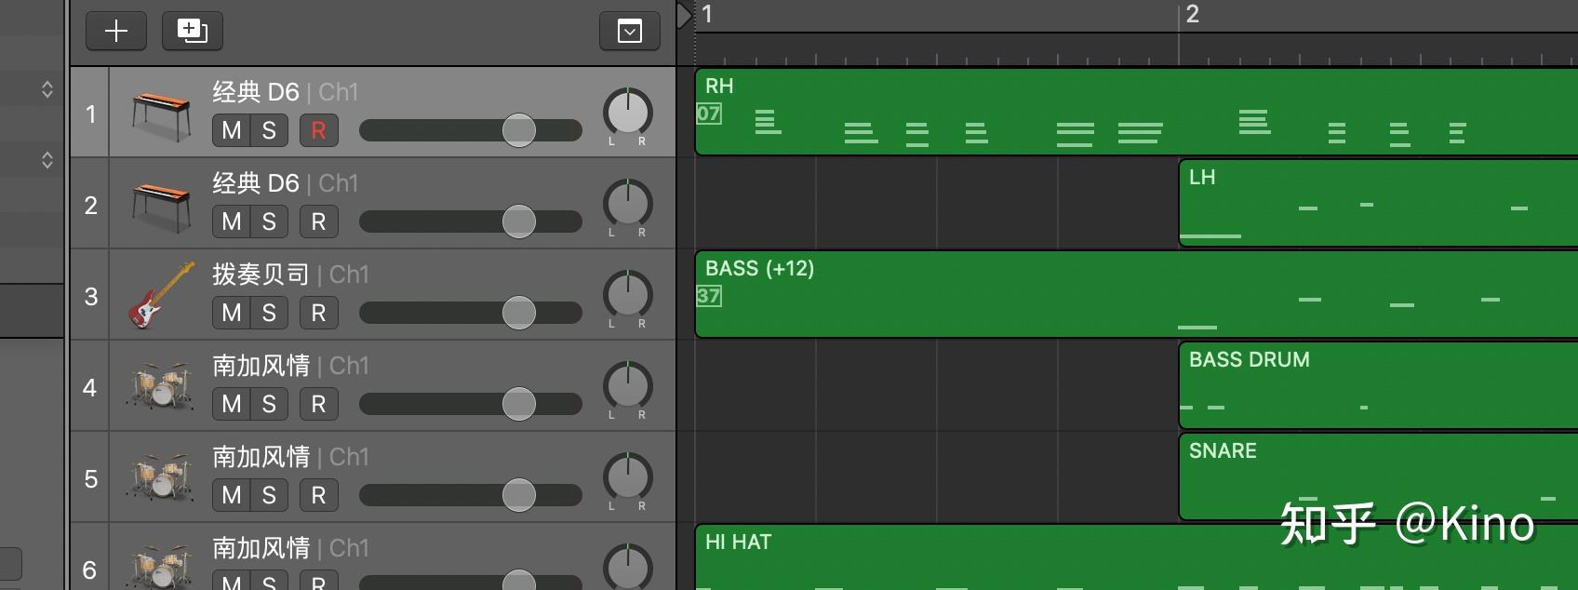Disable record on track 1

[318, 130]
